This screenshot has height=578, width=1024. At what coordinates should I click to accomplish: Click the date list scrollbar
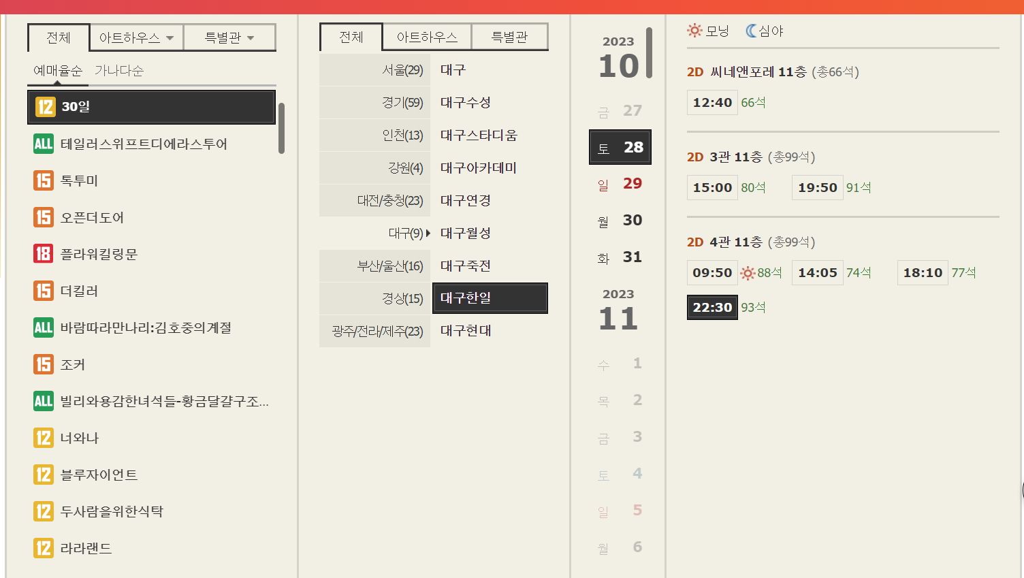649,53
